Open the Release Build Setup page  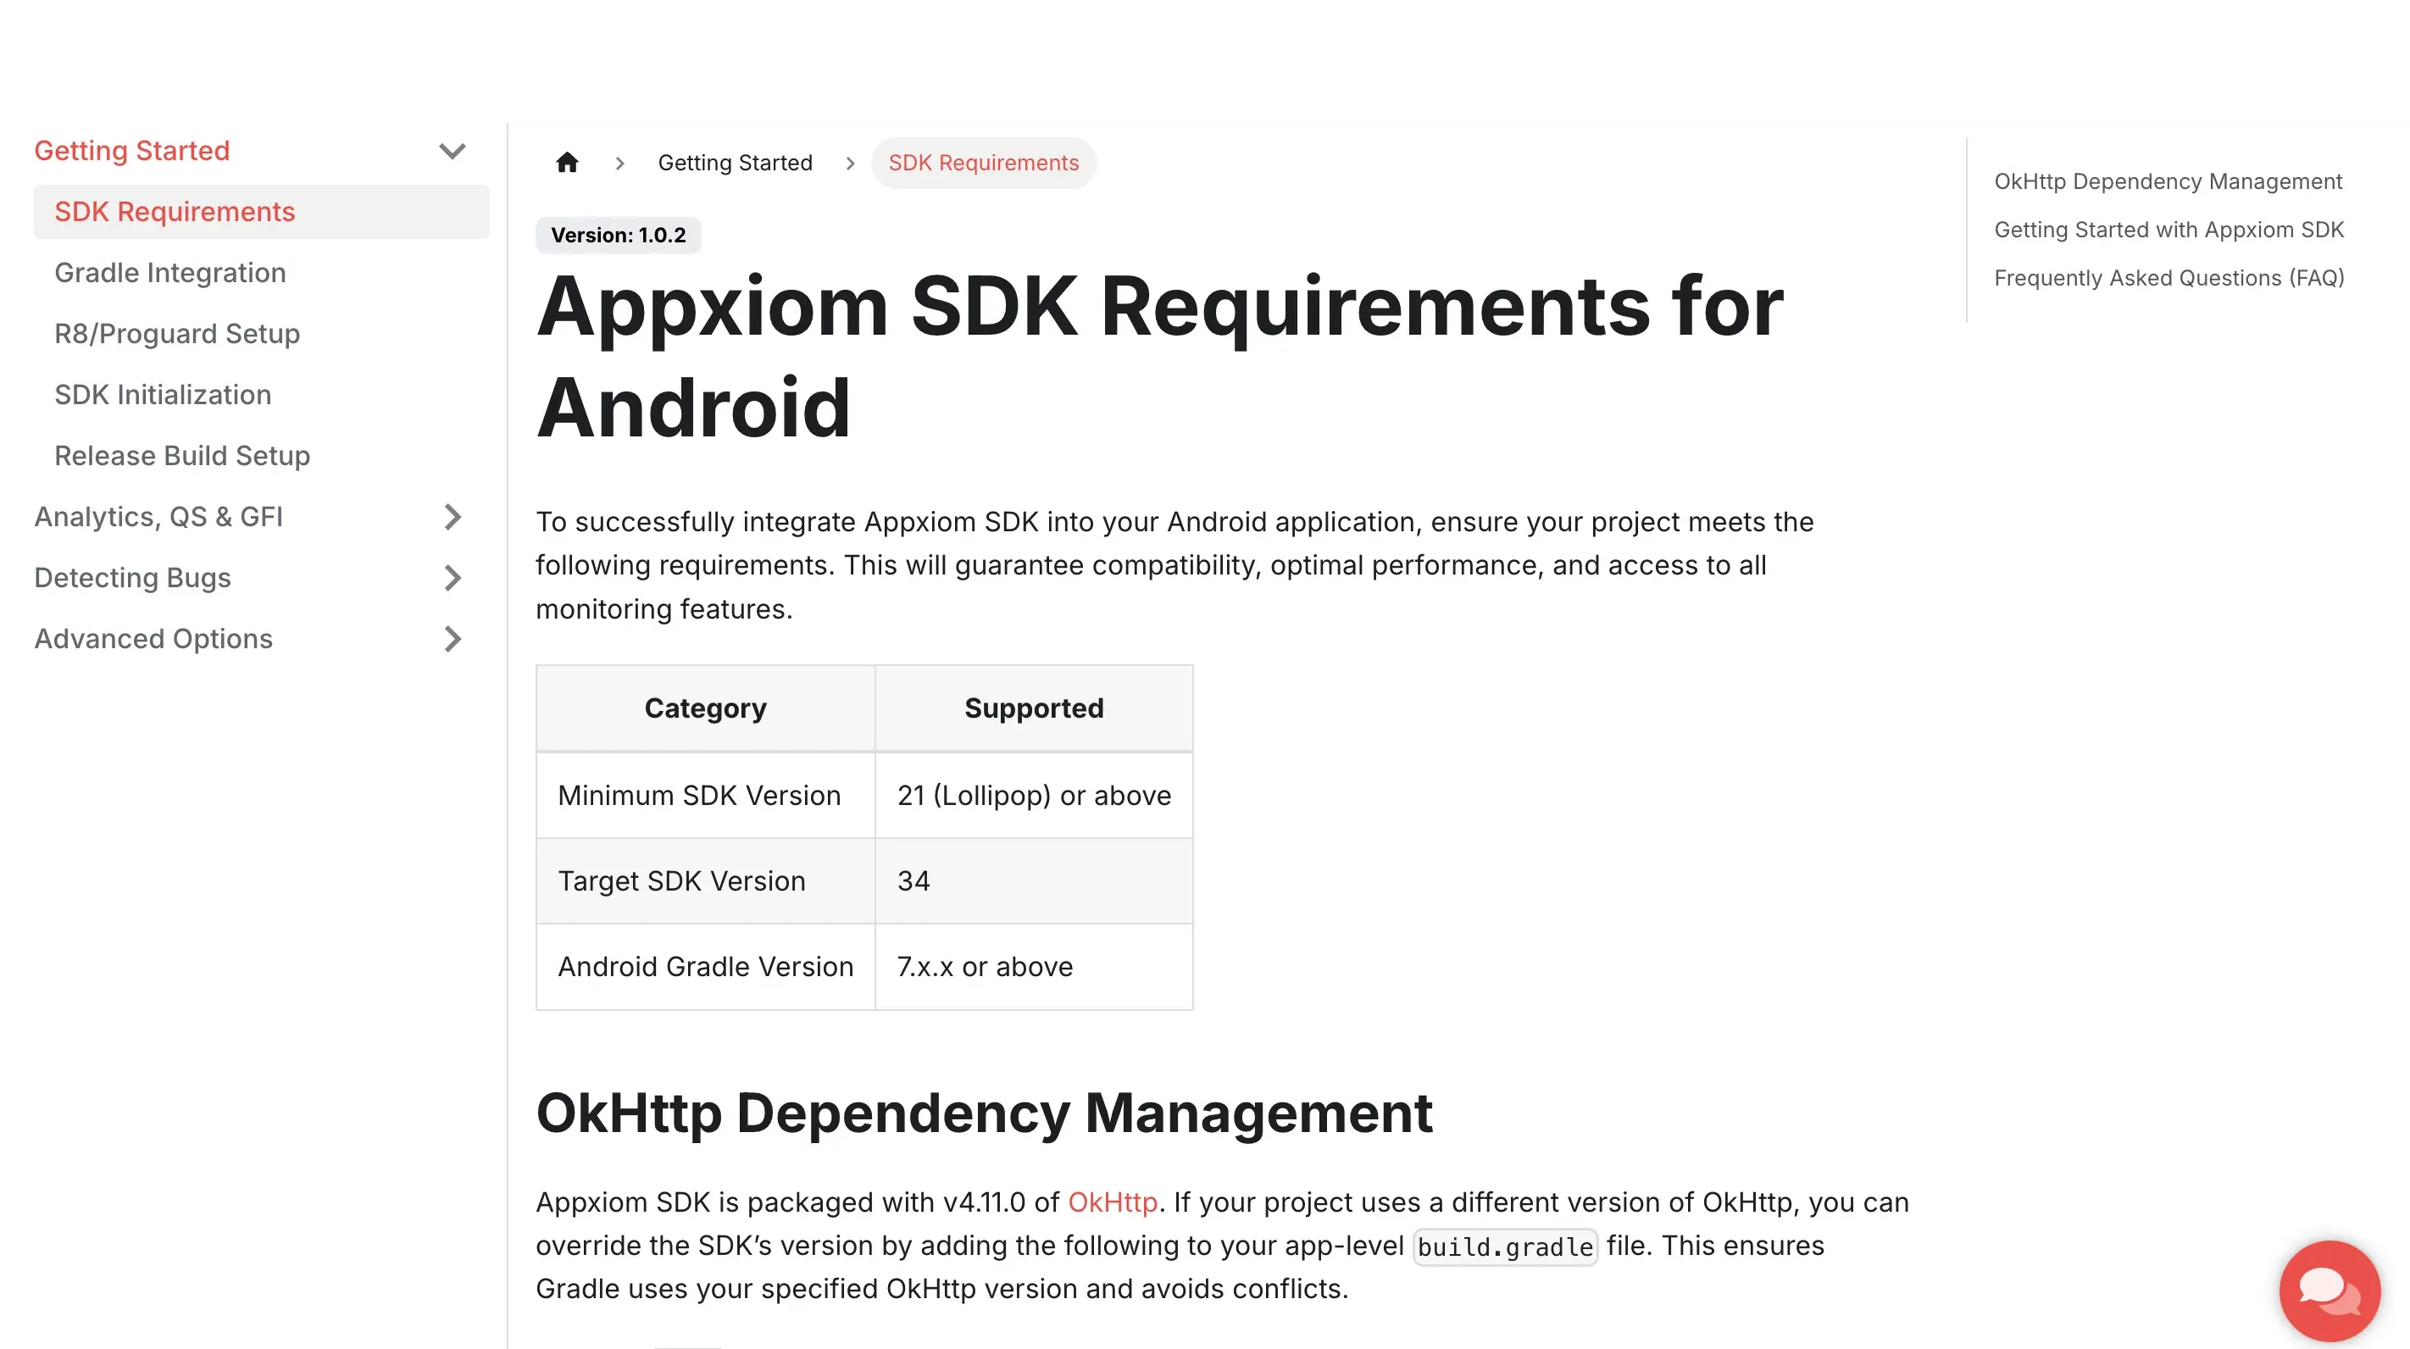pos(182,456)
